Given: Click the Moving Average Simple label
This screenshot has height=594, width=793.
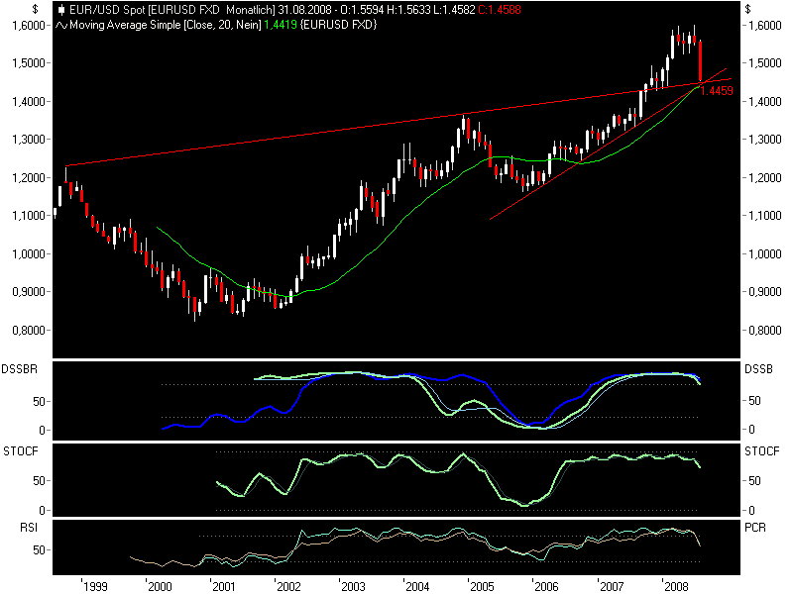Looking at the screenshot, I should coord(125,25).
